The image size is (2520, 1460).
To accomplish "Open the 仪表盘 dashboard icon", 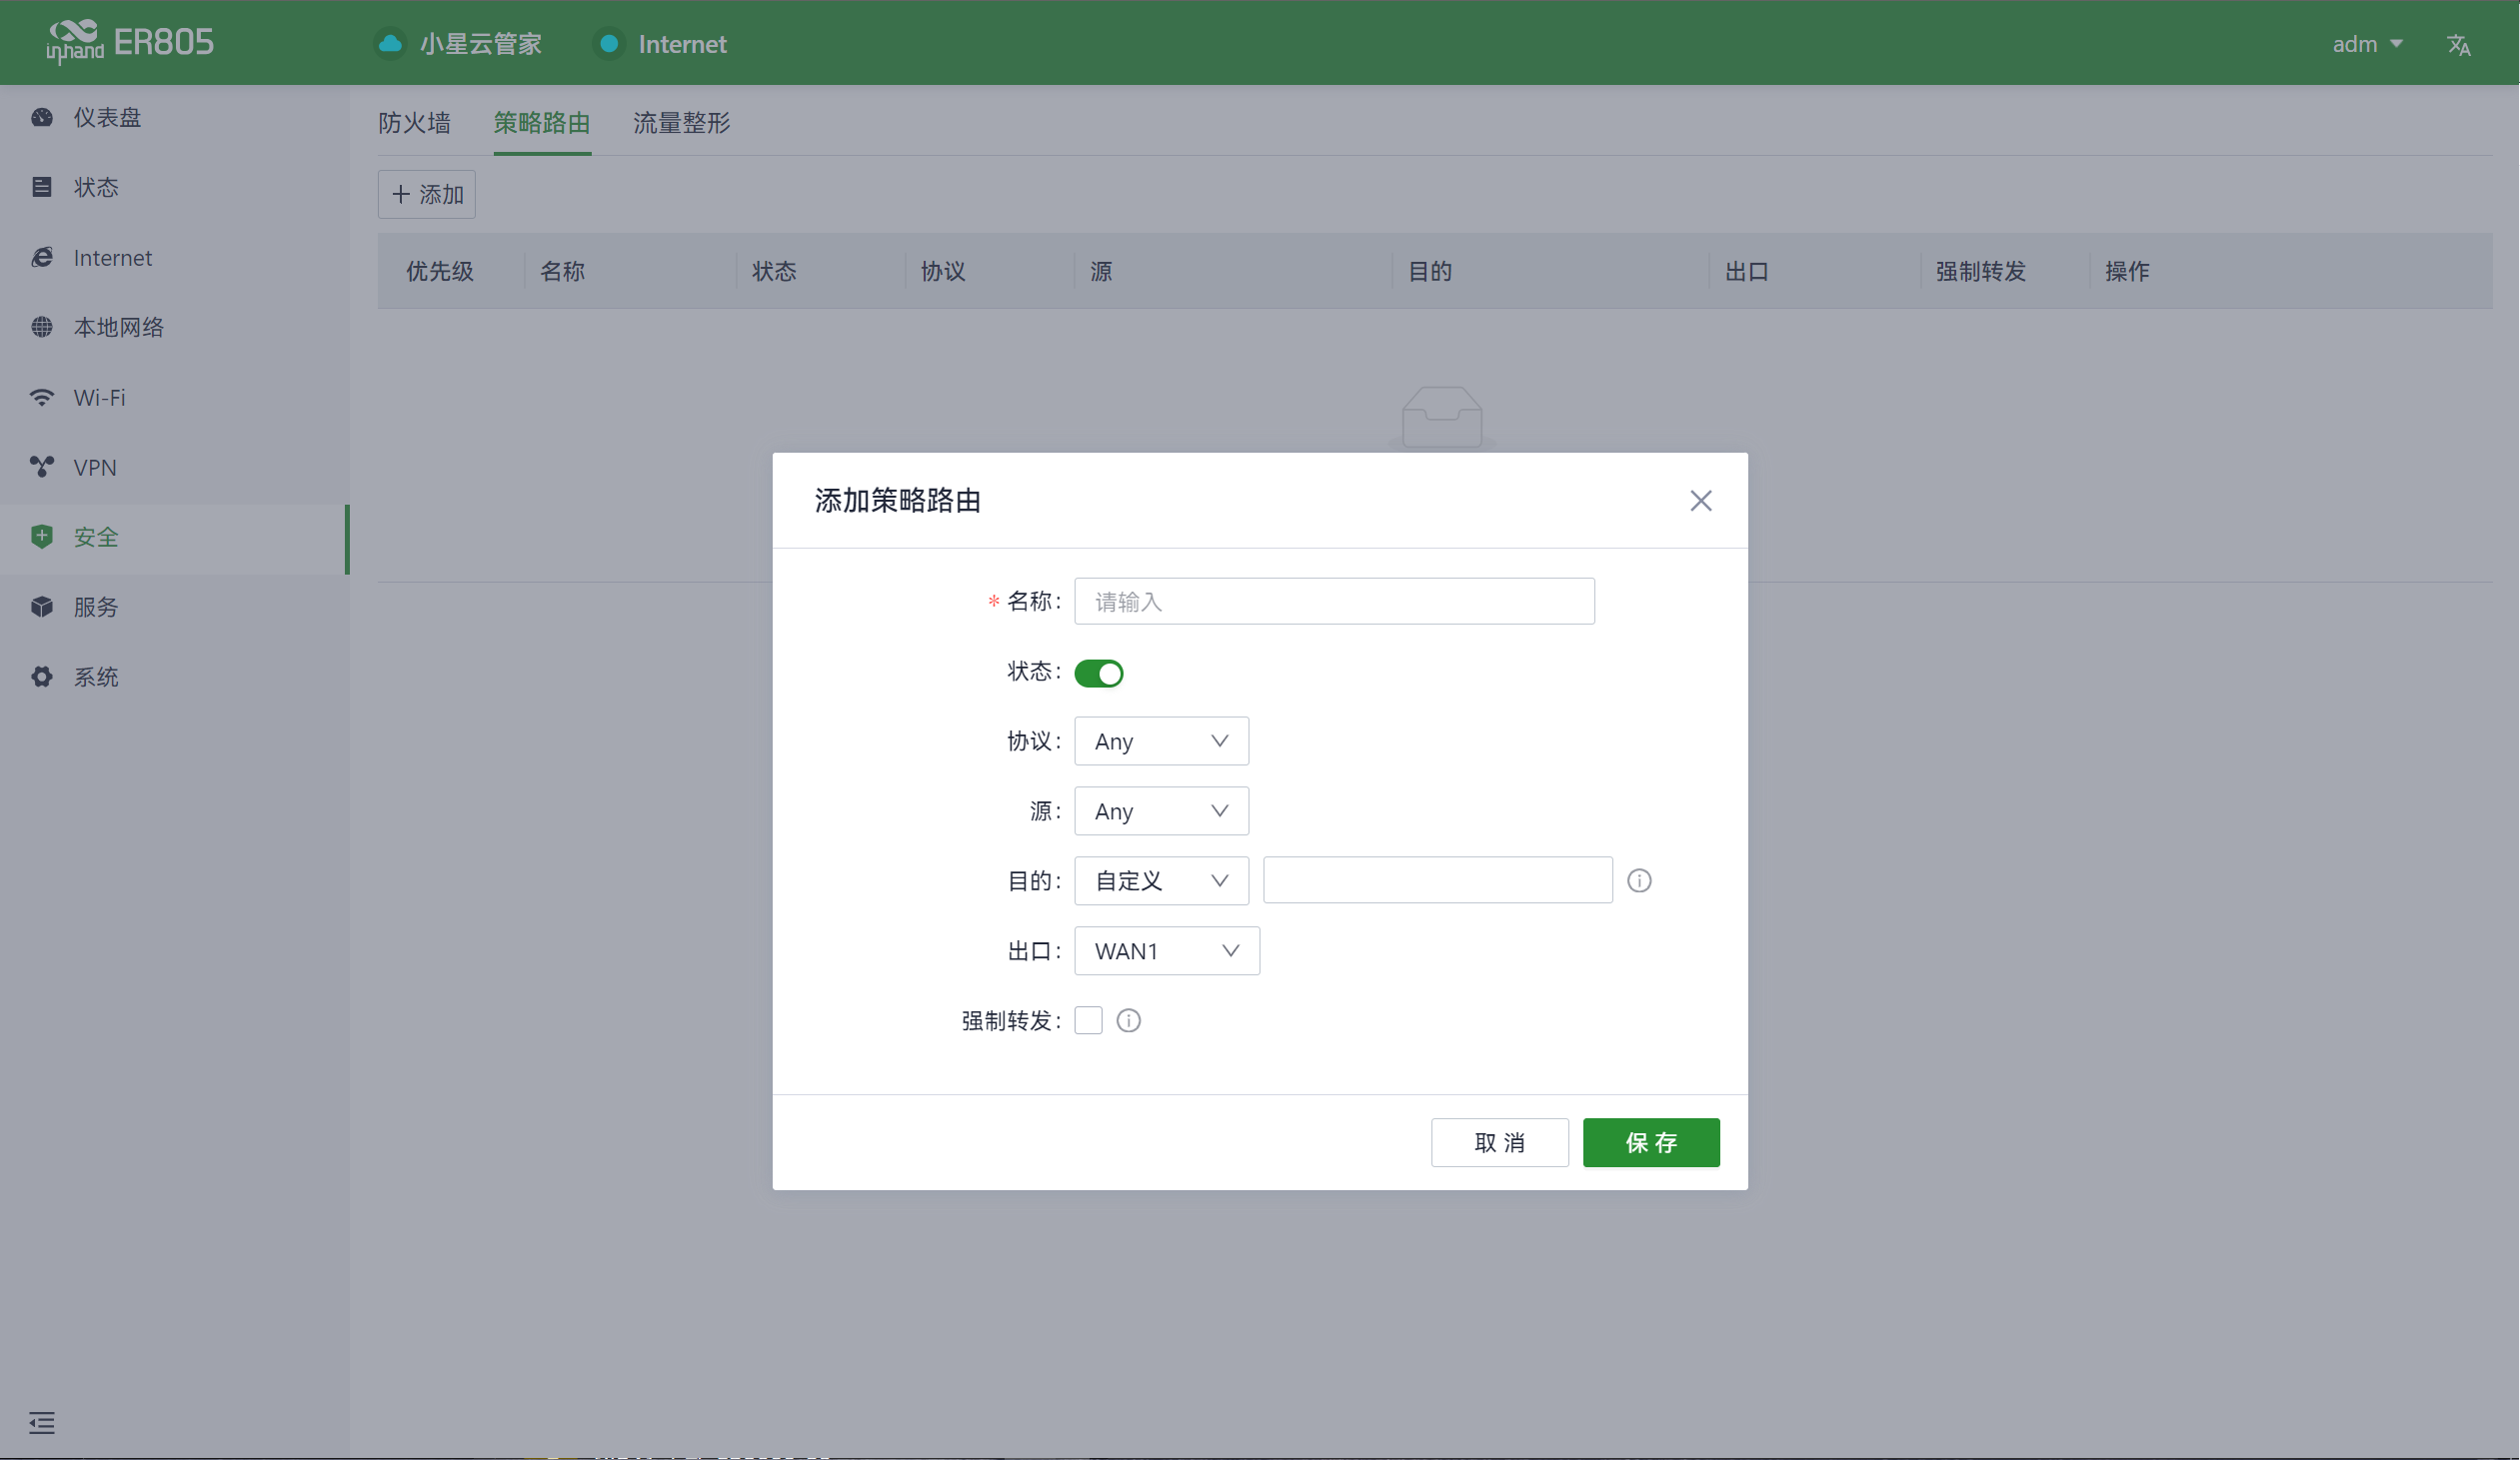I will click(x=41, y=117).
